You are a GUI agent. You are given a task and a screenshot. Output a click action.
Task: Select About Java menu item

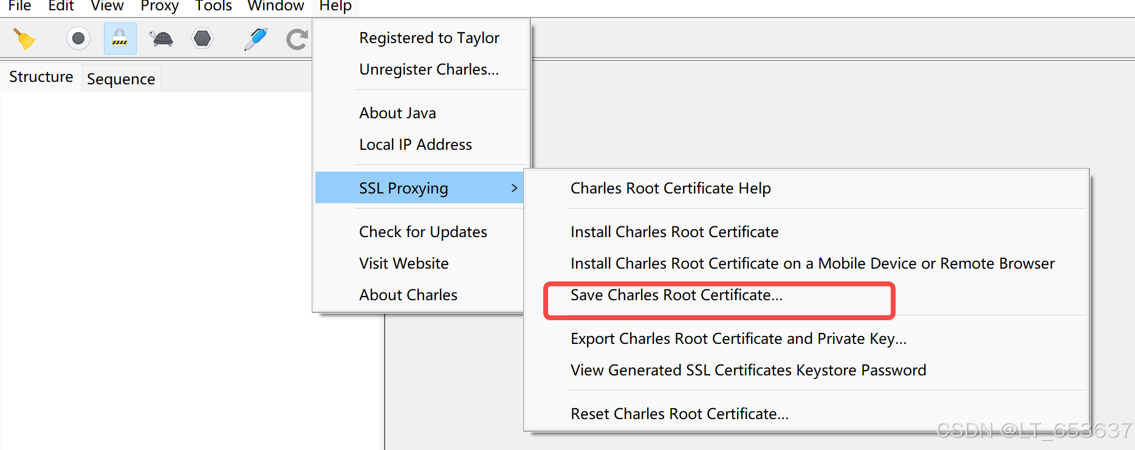(422, 113)
